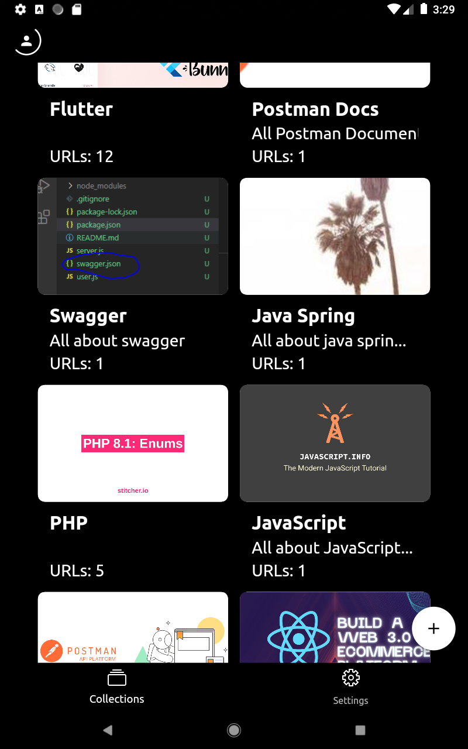The width and height of the screenshot is (468, 749).
Task: Click the 'All about JavaScript...' description
Action: [x=332, y=548]
